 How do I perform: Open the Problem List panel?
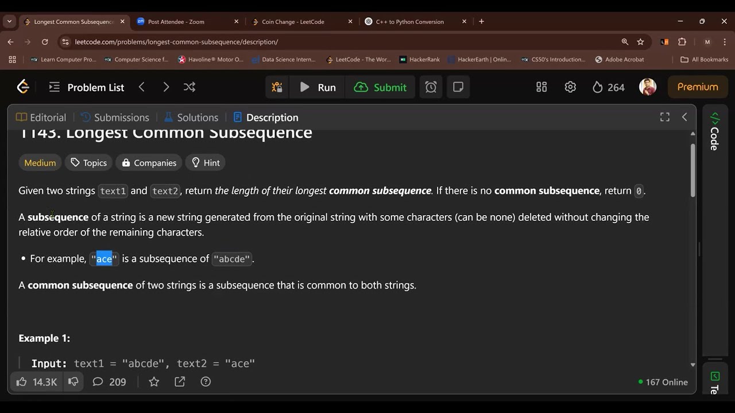pyautogui.click(x=87, y=87)
